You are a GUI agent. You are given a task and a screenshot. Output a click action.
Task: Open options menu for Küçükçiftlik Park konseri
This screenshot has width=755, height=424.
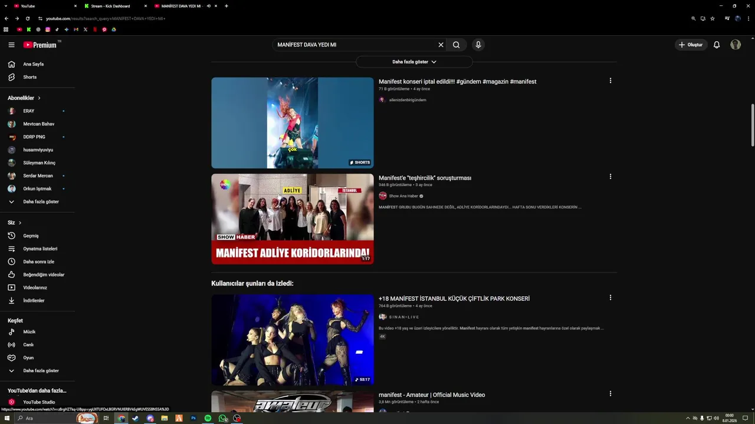coord(610,298)
